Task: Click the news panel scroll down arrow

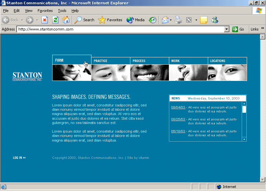Action: pyautogui.click(x=244, y=139)
